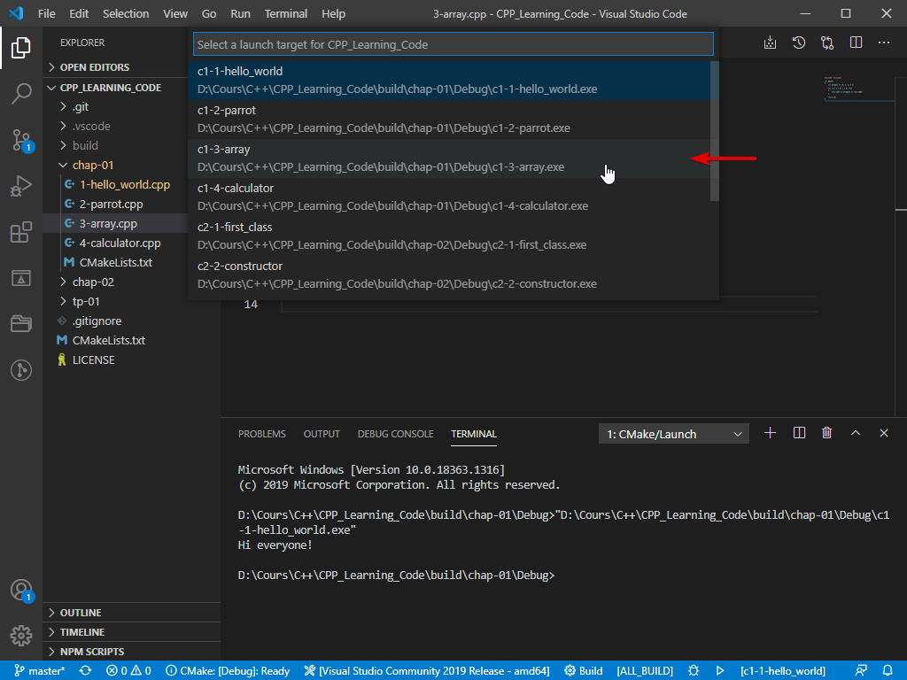The width and height of the screenshot is (907, 680).
Task: Open the editor More Actions ellipsis
Action: pos(884,42)
